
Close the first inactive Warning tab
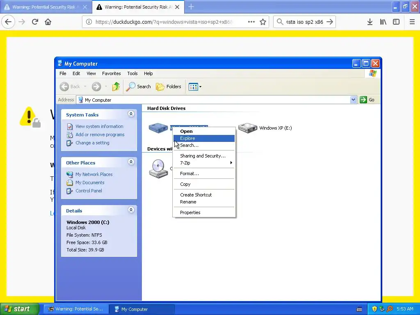pyautogui.click(x=85, y=7)
